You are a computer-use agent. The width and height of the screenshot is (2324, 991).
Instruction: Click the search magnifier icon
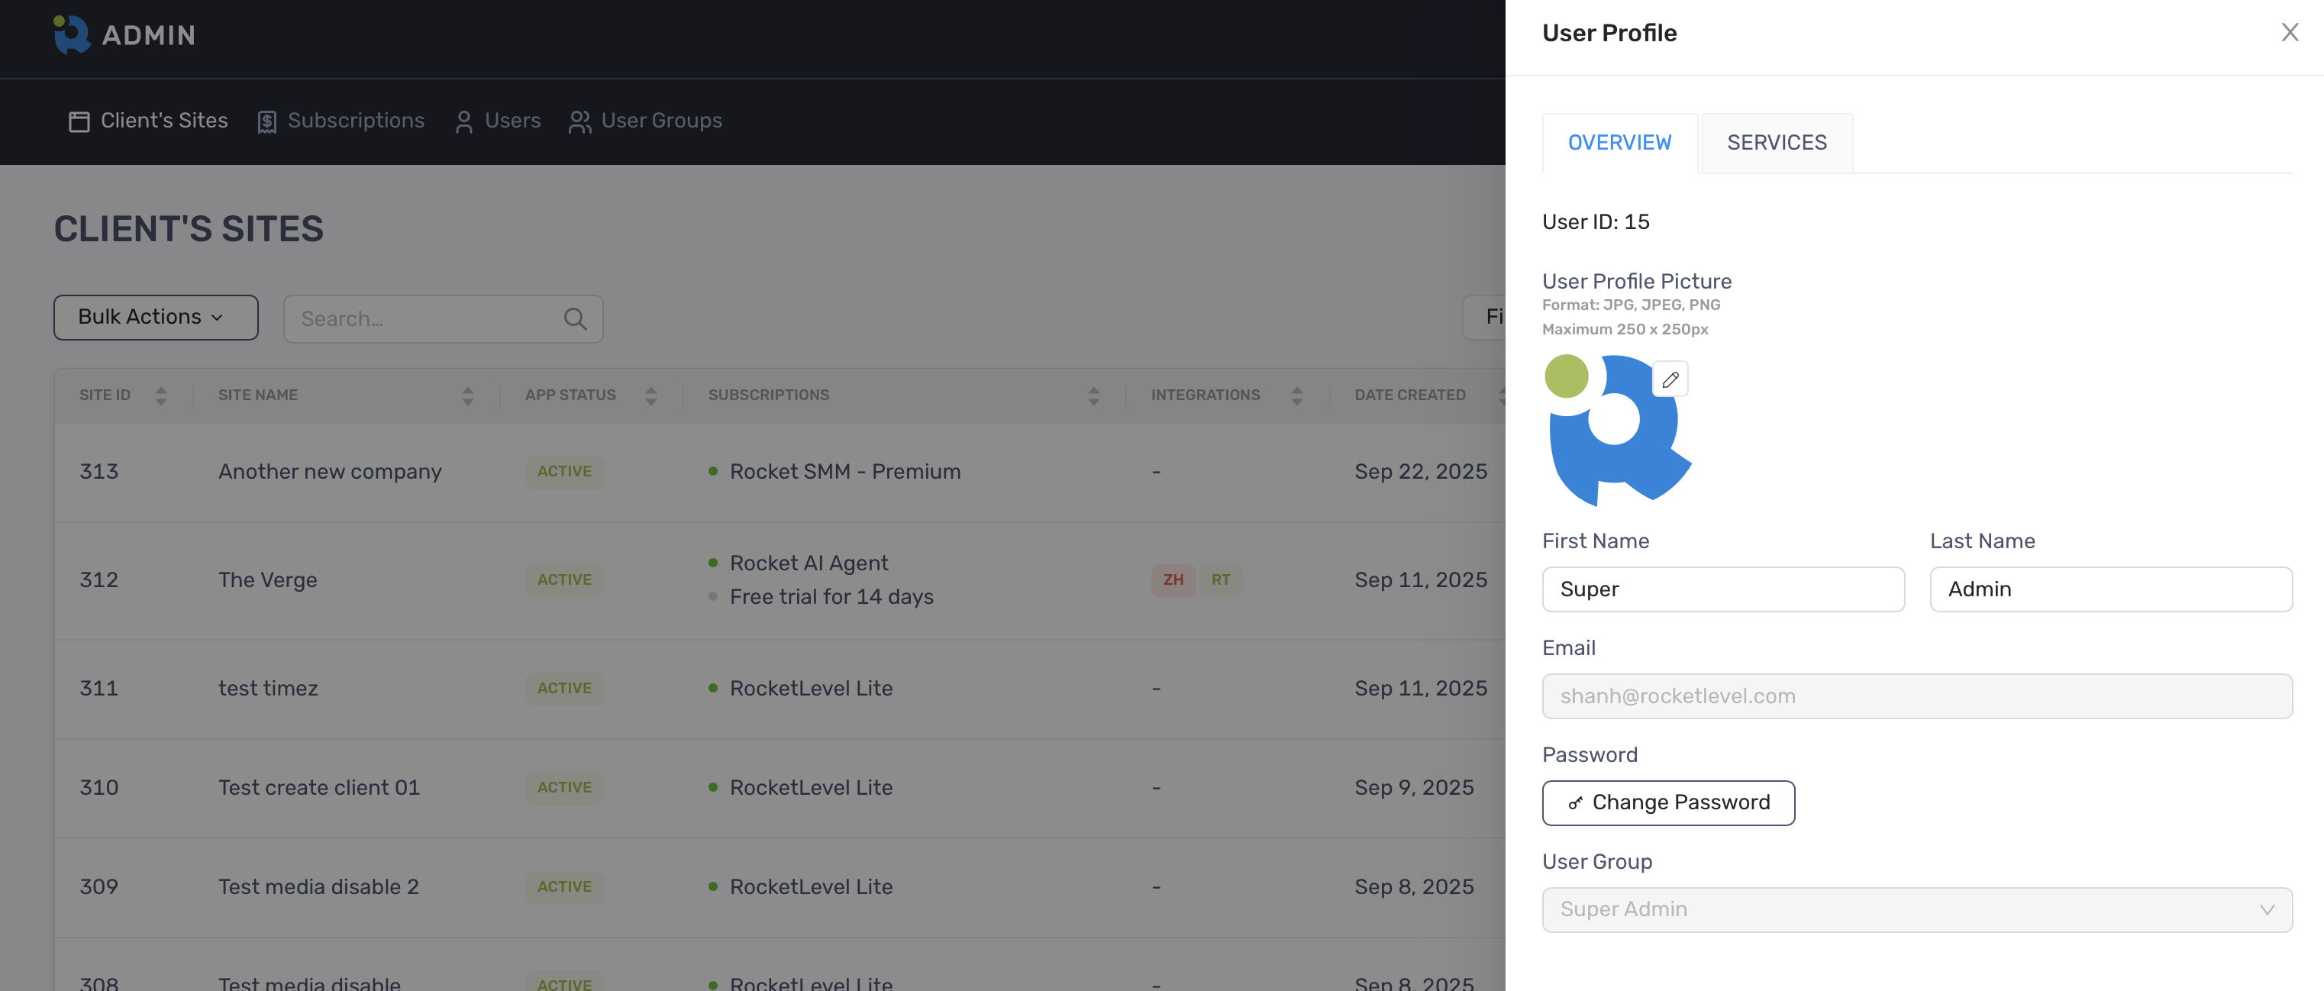tap(575, 318)
